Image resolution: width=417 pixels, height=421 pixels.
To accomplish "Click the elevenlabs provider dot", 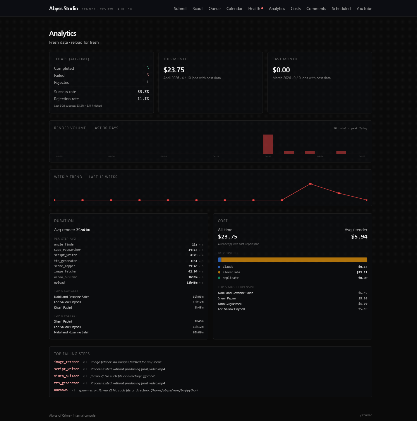I will (x=219, y=272).
